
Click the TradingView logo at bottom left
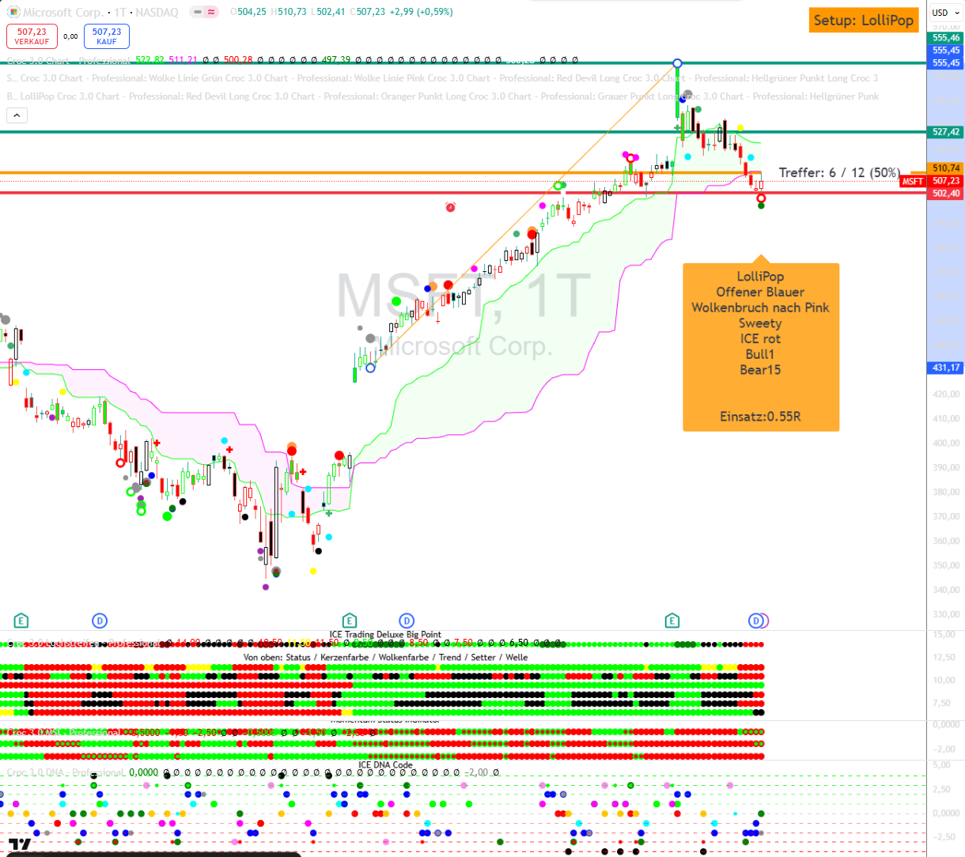tap(20, 844)
